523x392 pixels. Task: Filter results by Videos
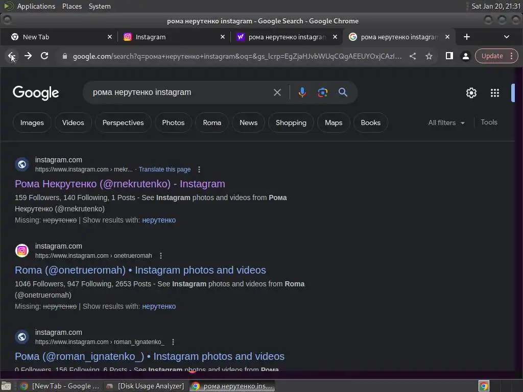click(x=73, y=122)
